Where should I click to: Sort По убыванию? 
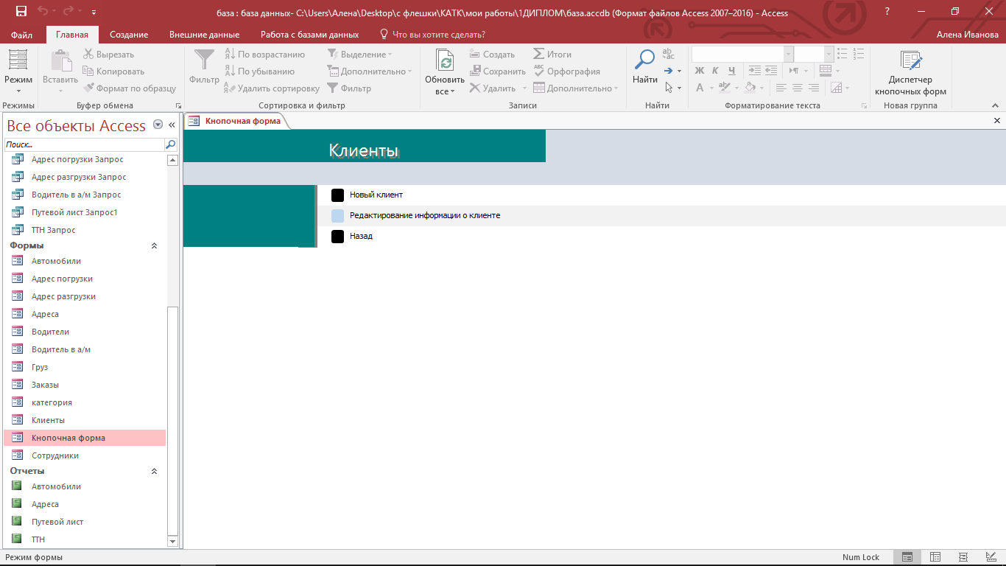pyautogui.click(x=259, y=71)
